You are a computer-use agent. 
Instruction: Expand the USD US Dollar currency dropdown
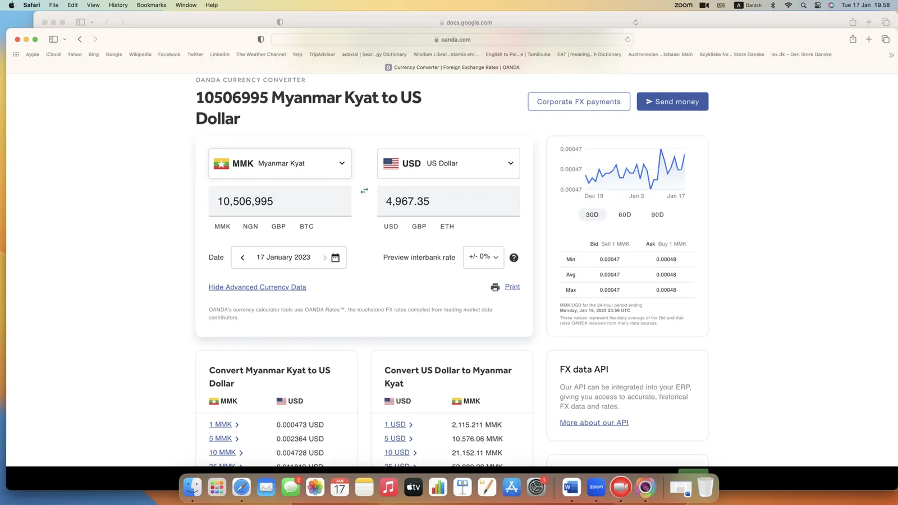pos(448,163)
